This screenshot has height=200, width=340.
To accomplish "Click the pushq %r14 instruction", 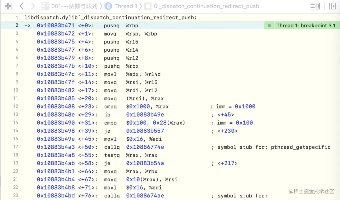I will pos(121,50).
